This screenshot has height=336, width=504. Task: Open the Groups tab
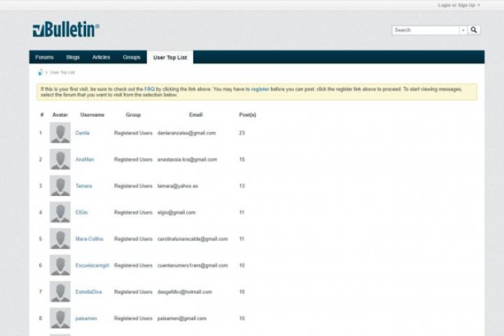point(132,57)
